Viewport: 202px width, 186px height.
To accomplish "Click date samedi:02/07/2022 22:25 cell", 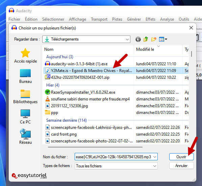I will click(x=158, y=134).
